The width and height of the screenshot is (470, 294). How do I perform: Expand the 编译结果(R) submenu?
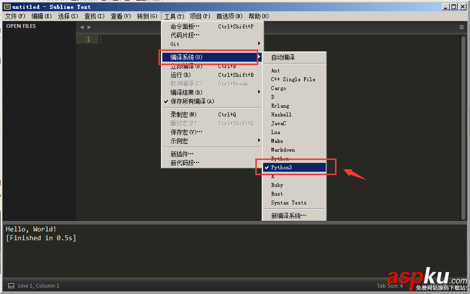[x=212, y=92]
